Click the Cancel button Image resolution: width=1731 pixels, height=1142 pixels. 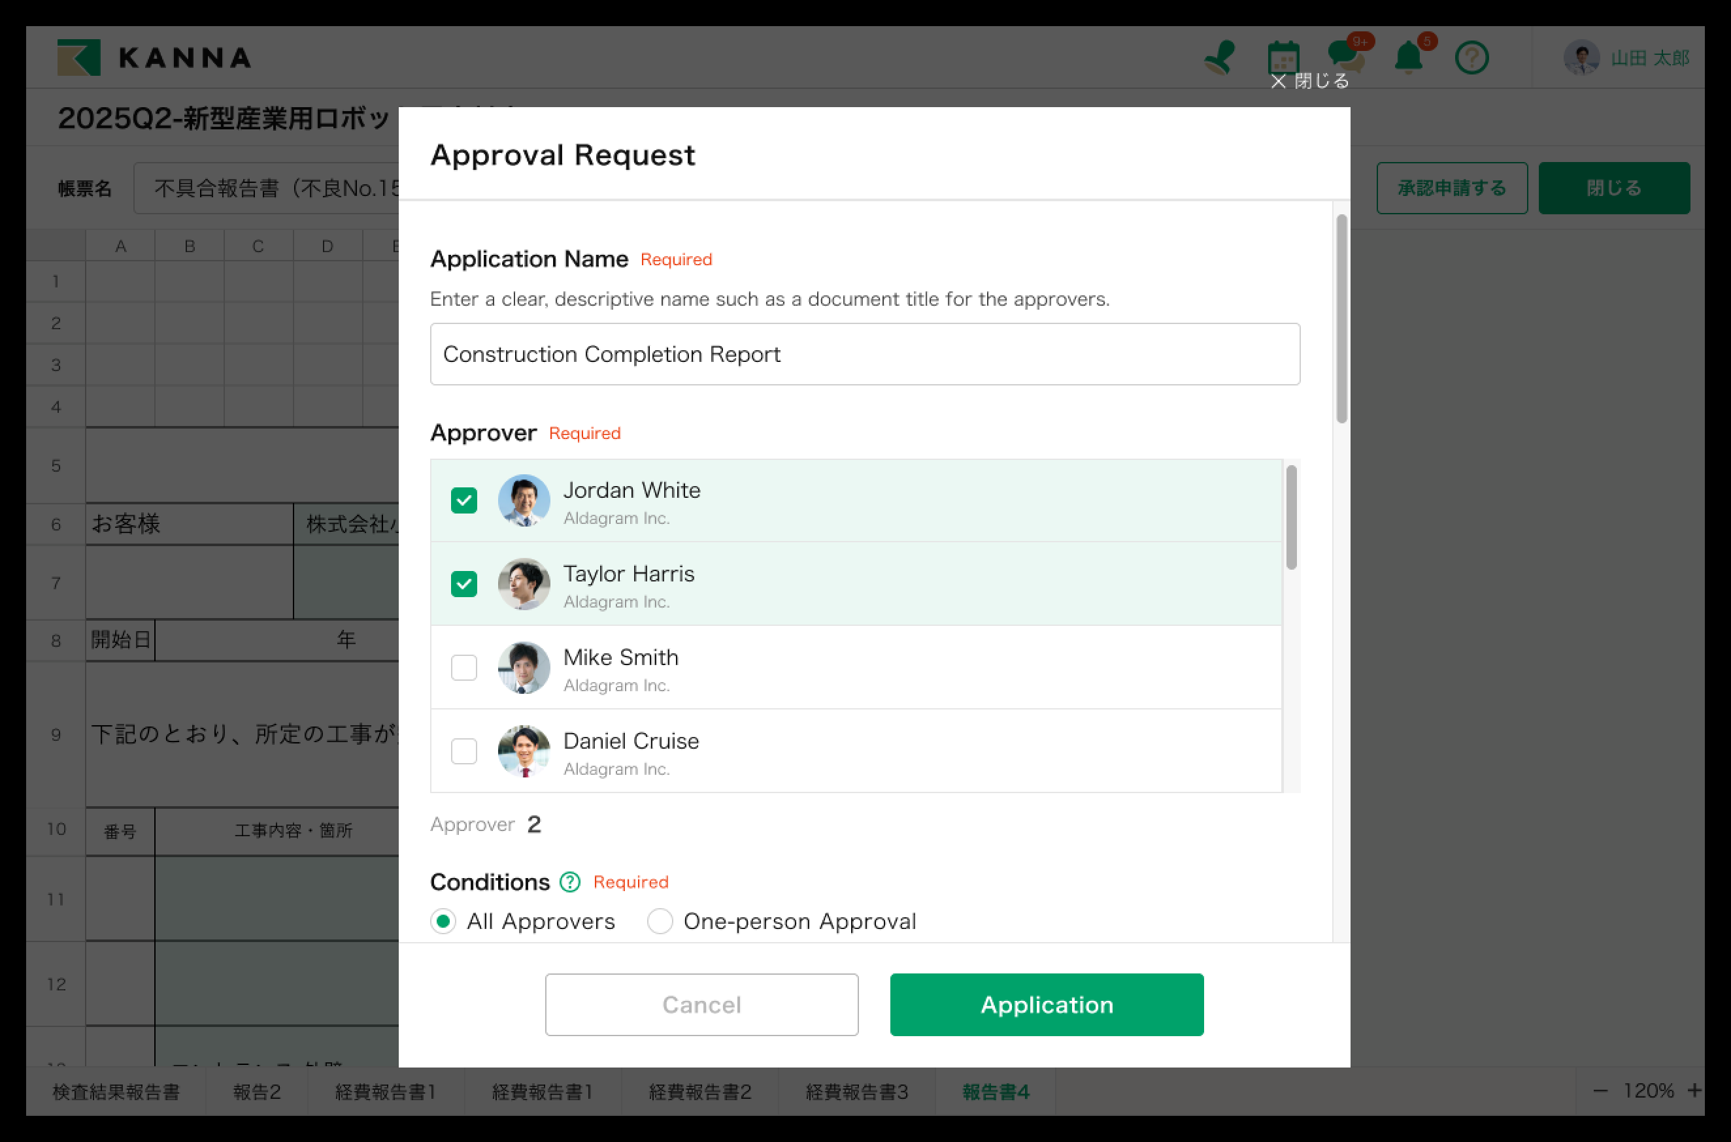pyautogui.click(x=701, y=1004)
